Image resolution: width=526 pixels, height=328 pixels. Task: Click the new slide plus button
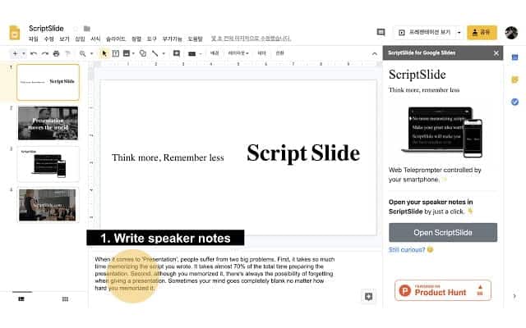(15, 53)
